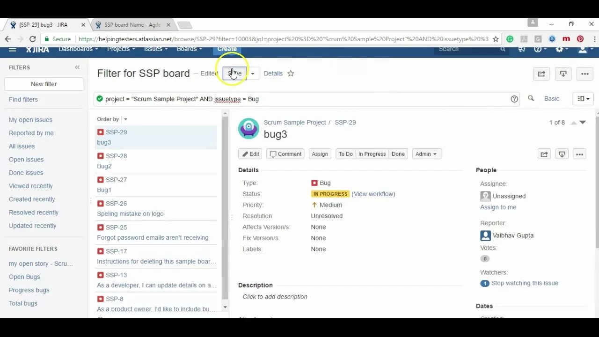599x337 pixels.
Task: Add a Comment to bug3
Action: (285, 154)
